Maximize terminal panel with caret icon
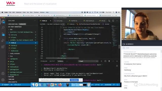Viewport: 162px width, 91px height. 113,61
